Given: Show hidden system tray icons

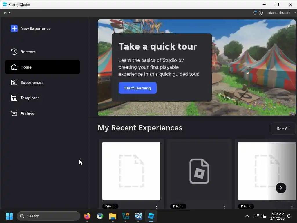Looking at the screenshot, I should click(247, 216).
